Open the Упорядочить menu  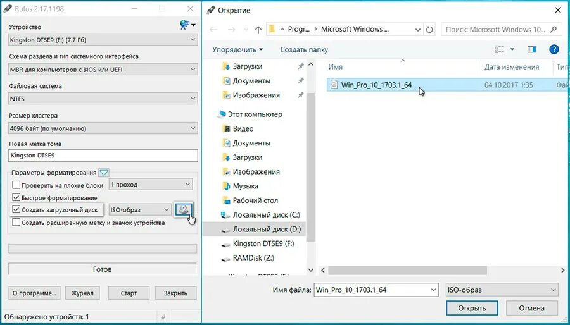coord(237,50)
